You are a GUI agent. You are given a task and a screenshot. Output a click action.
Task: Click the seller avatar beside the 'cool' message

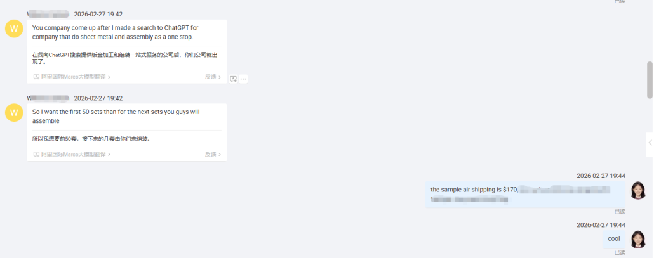pos(637,239)
